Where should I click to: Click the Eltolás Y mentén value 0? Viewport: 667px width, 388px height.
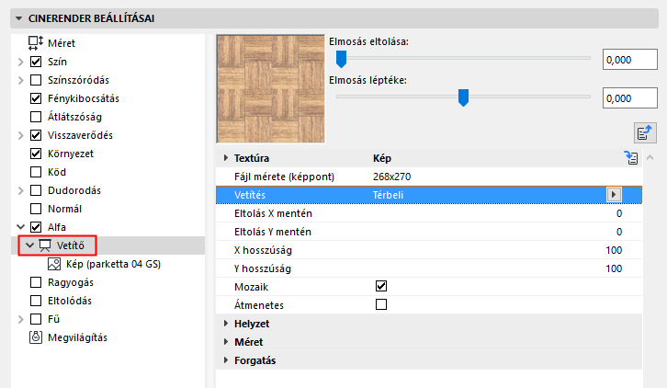pos(619,232)
